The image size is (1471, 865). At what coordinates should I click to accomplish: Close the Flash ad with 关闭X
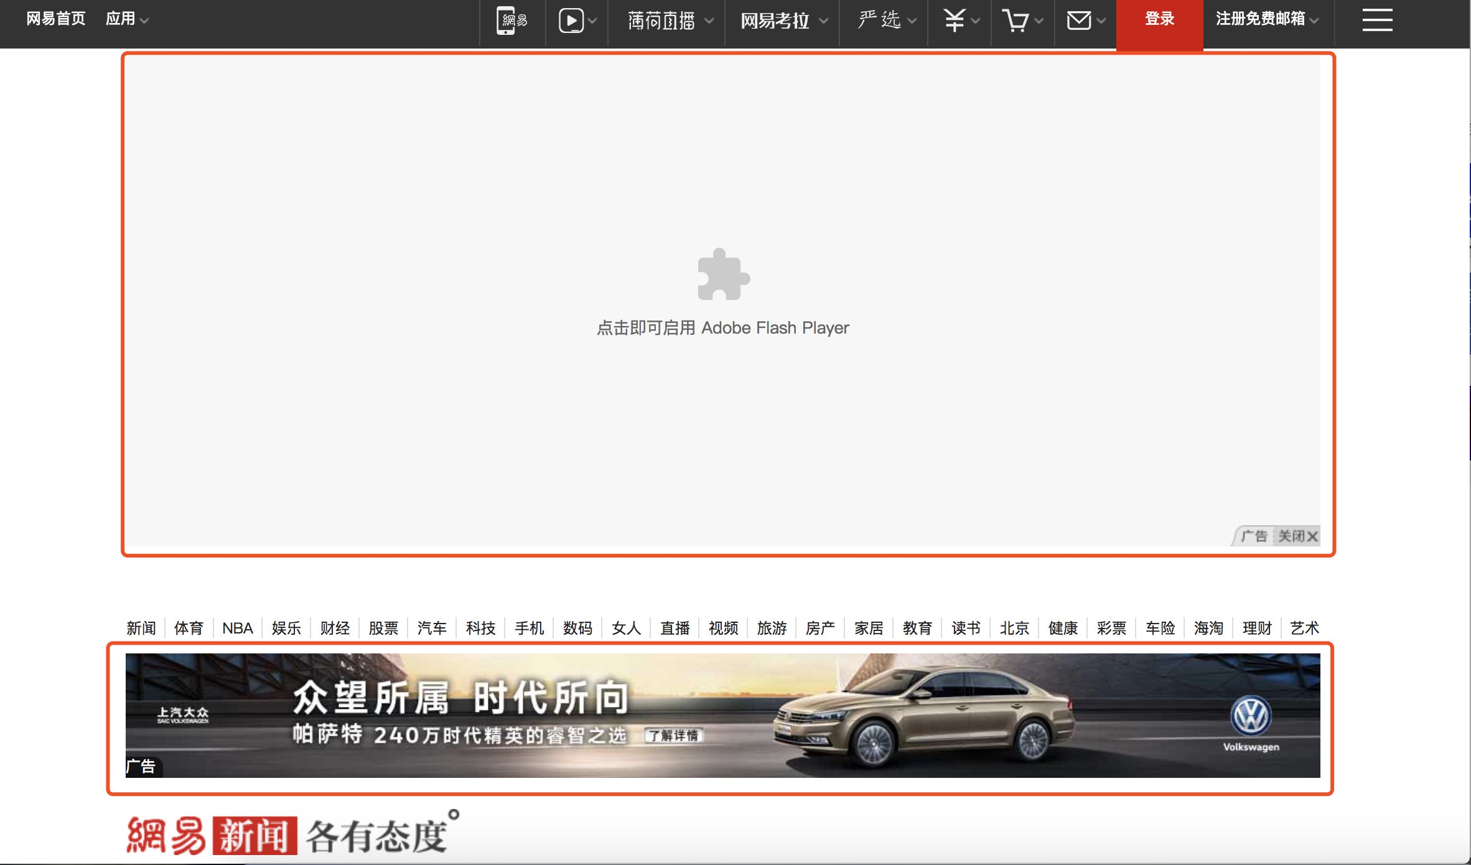click(1297, 536)
